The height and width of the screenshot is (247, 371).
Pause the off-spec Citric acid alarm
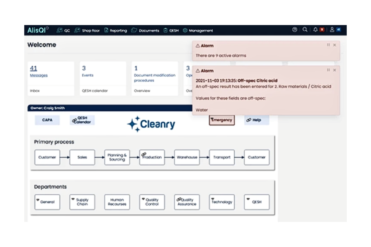coord(328,70)
